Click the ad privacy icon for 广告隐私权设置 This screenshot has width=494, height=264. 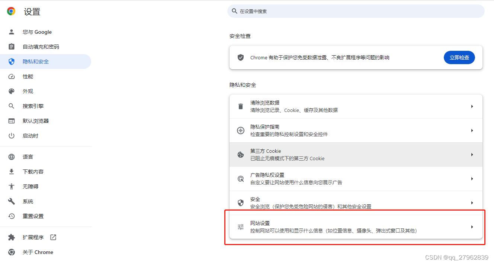click(241, 179)
